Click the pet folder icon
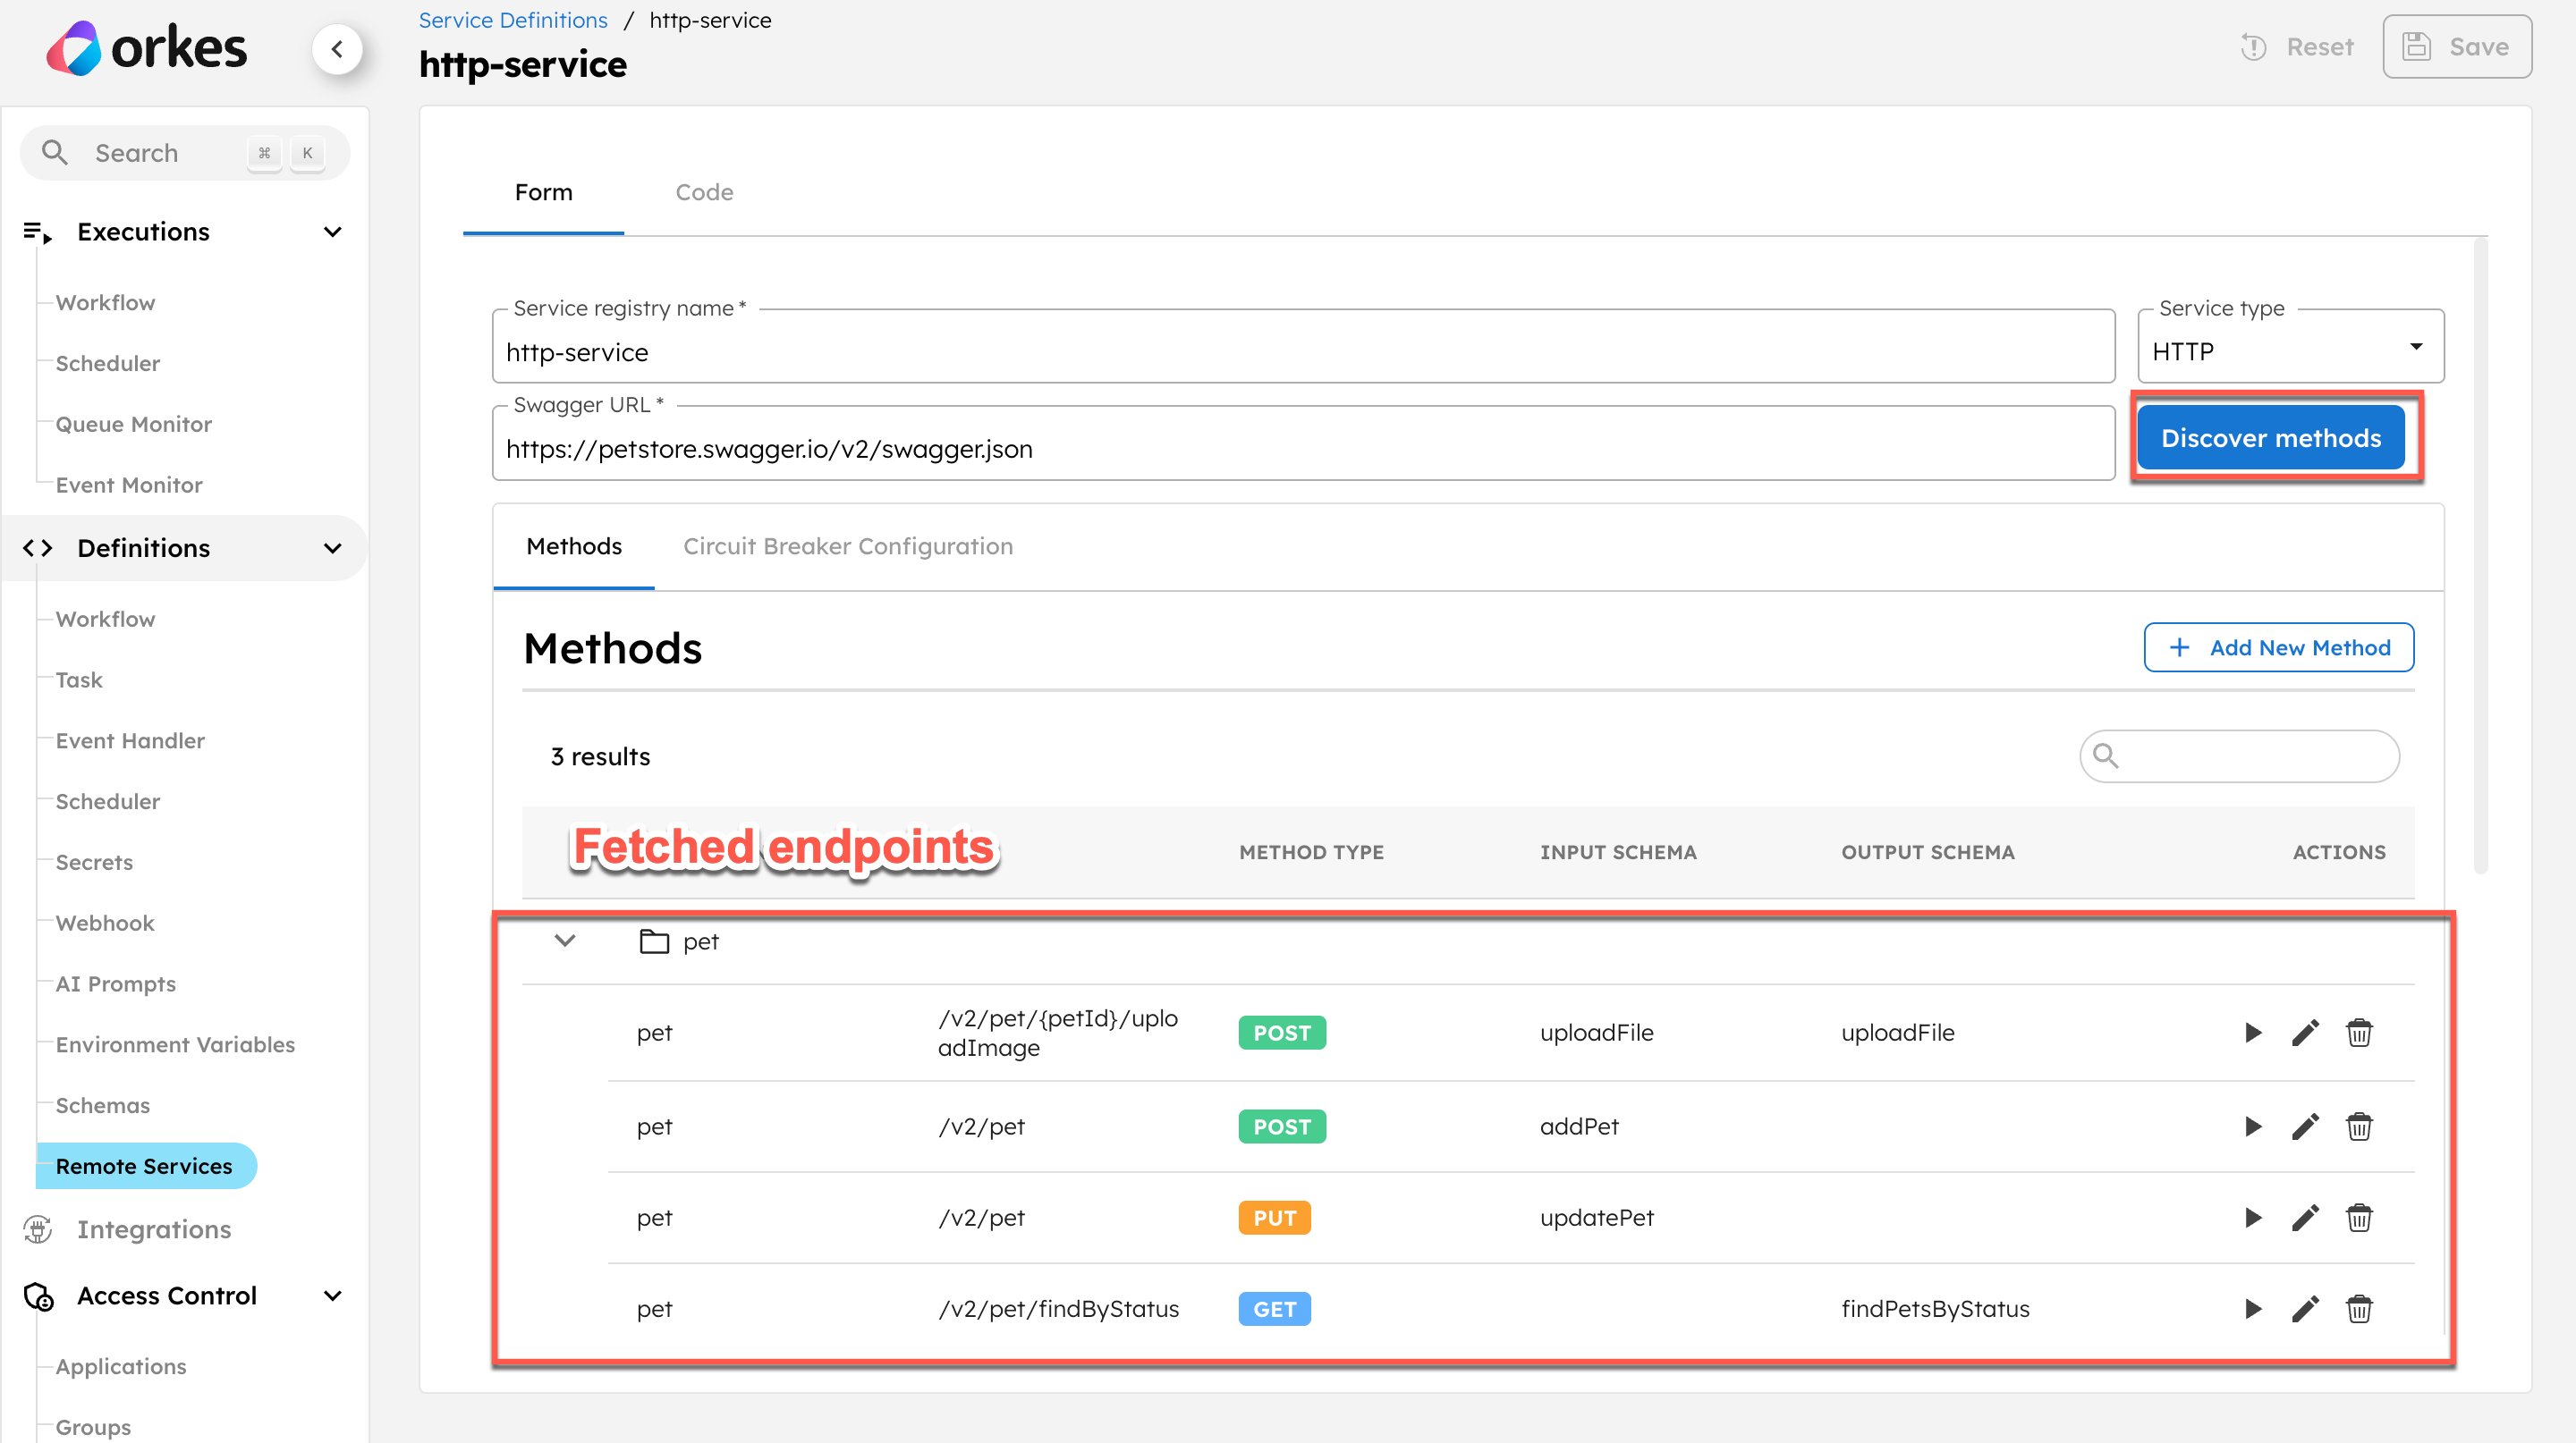Viewport: 2576px width, 1443px height. (654, 941)
